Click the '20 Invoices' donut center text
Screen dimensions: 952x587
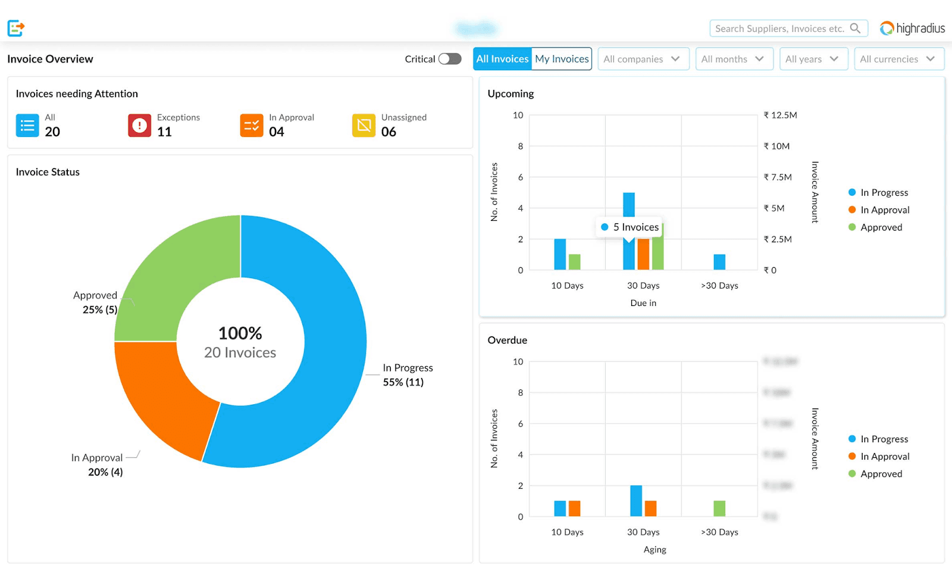[x=240, y=352]
